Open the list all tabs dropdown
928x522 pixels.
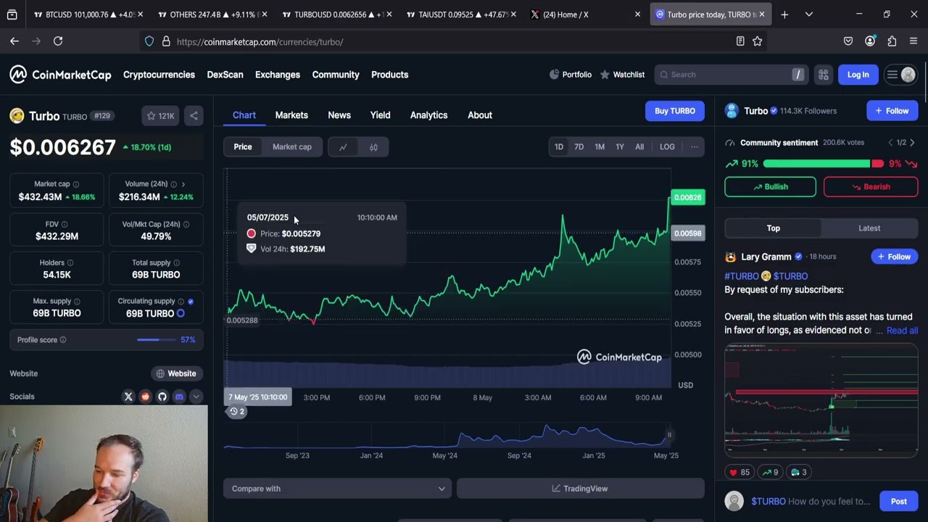808,14
